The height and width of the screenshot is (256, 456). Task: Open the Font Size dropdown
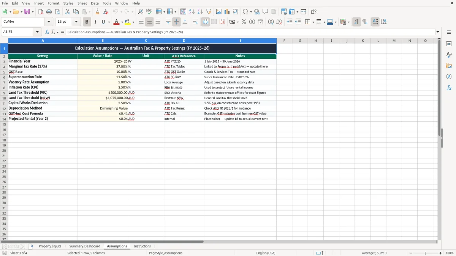click(76, 22)
